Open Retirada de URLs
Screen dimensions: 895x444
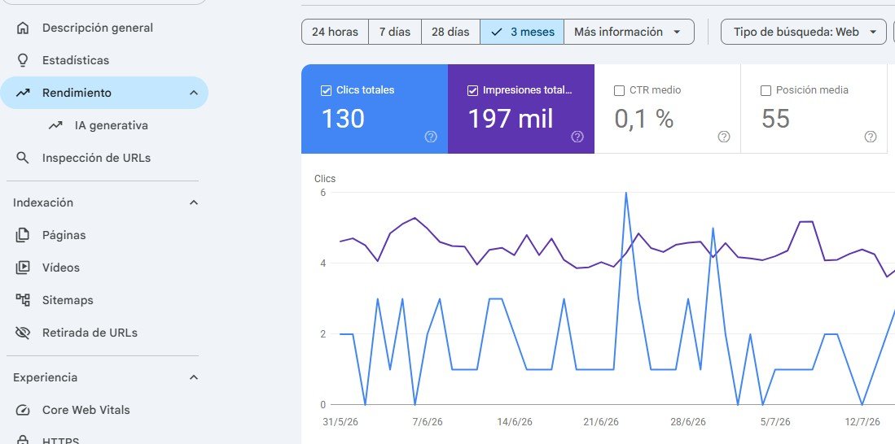pyautogui.click(x=90, y=333)
